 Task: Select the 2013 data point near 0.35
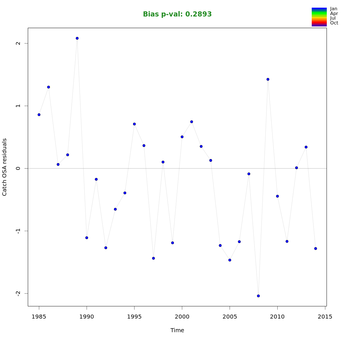pyautogui.click(x=306, y=147)
